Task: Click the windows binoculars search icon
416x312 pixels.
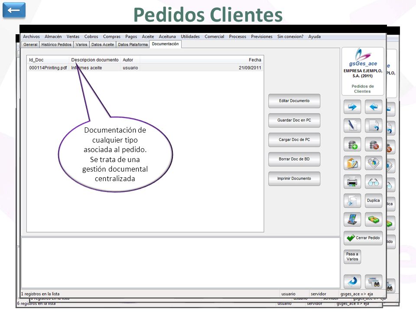Action: [373, 282]
